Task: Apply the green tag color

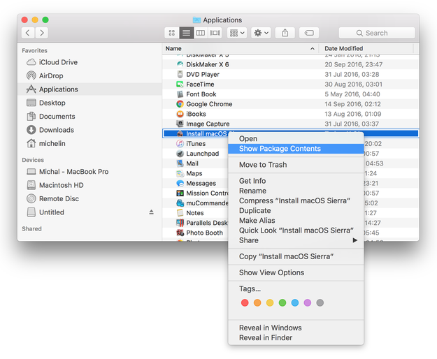Action: (282, 303)
